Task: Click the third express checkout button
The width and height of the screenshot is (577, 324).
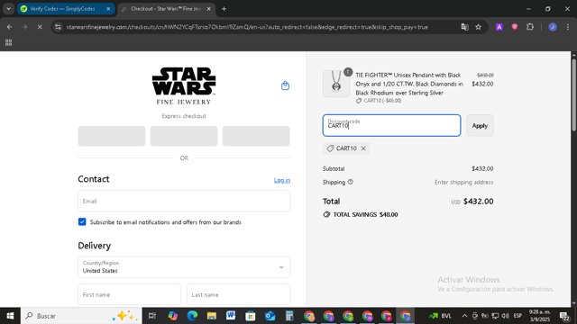Action: (256, 136)
